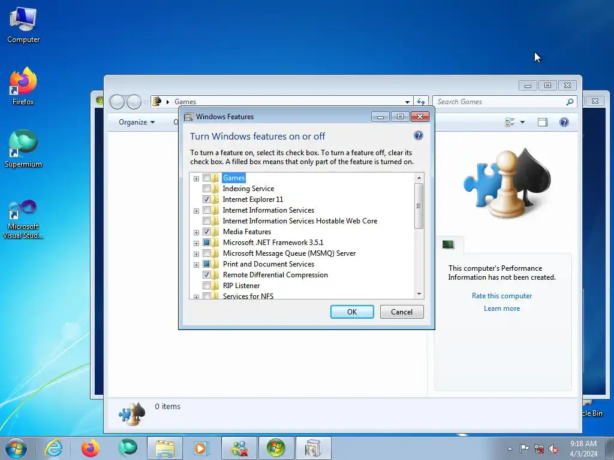The height and width of the screenshot is (460, 614).
Task: Click the Search Games input field
Action: (500, 102)
